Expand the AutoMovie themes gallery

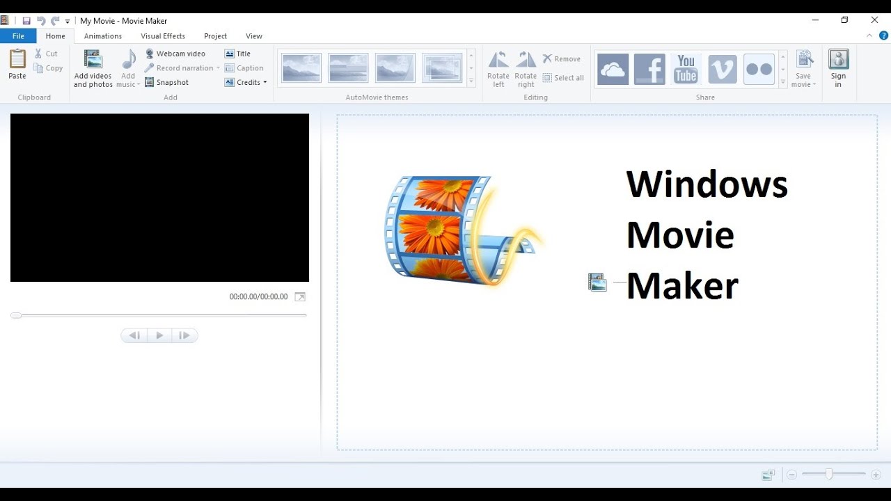click(471, 82)
